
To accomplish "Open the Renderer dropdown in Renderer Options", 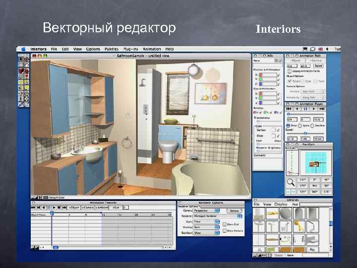I will point(218,216).
